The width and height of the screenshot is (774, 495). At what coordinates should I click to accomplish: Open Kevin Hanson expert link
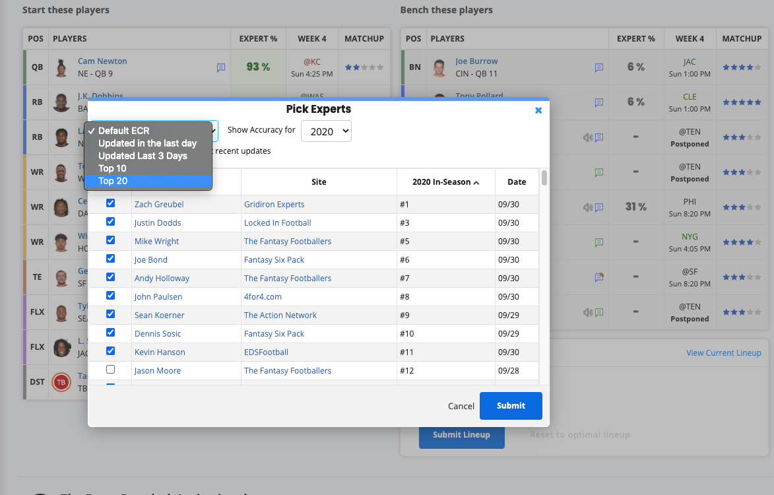[160, 352]
